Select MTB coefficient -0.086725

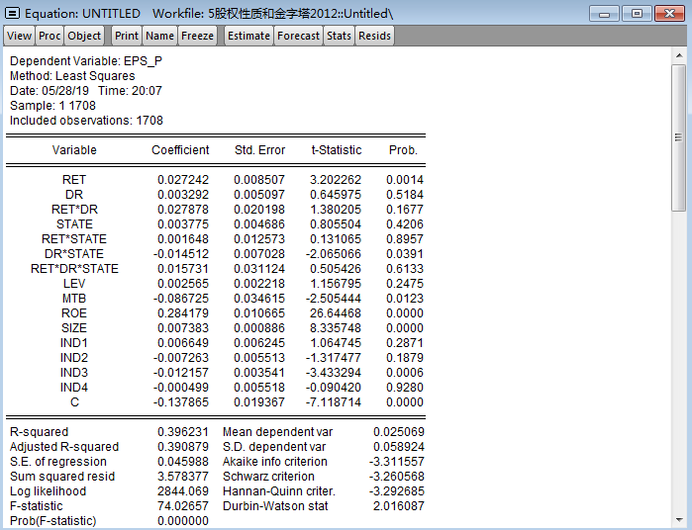[x=181, y=299]
